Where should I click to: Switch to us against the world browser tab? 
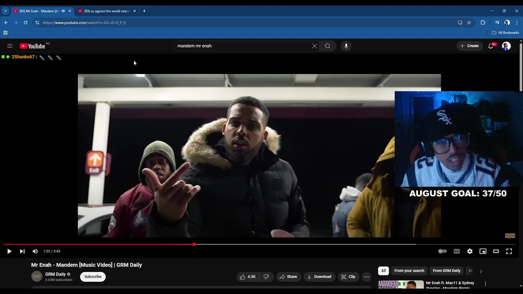point(107,11)
